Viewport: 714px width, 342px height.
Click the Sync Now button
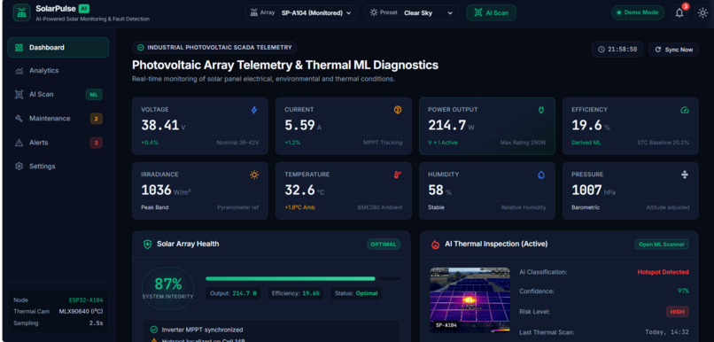[x=674, y=50]
